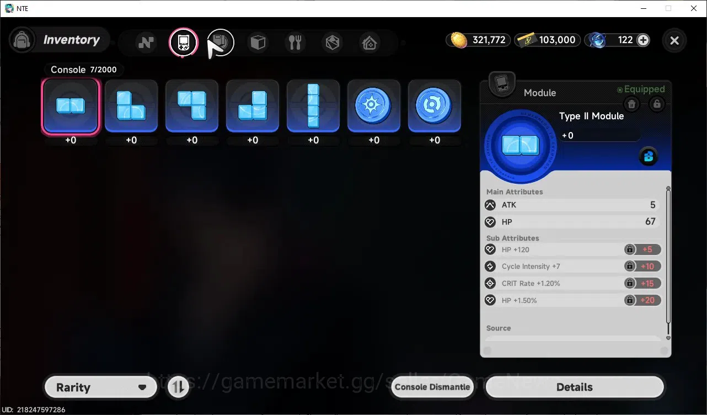Expand the Rarity sort dropdown
Viewport: 707px width, 415px height.
point(101,387)
